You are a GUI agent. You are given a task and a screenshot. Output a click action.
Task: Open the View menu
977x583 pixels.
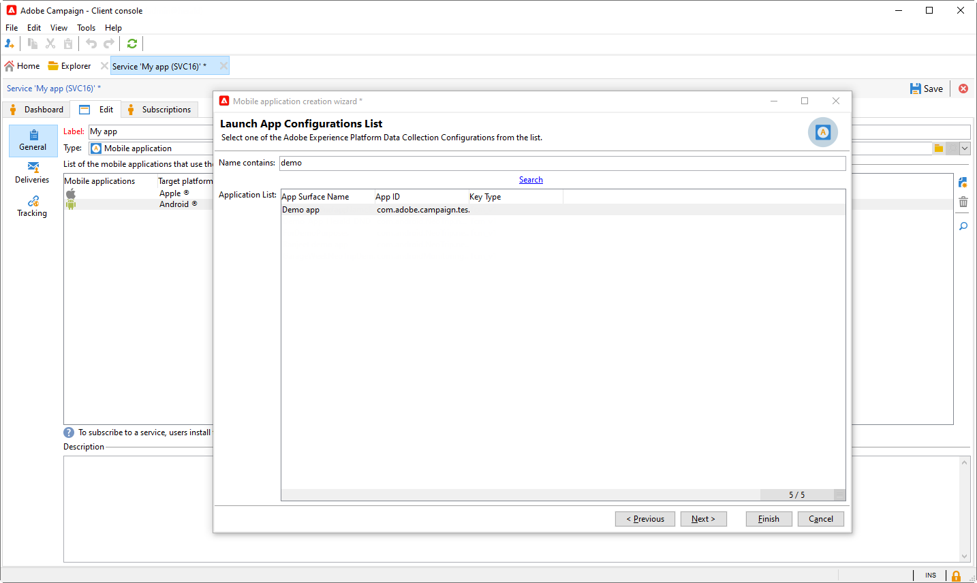click(59, 28)
